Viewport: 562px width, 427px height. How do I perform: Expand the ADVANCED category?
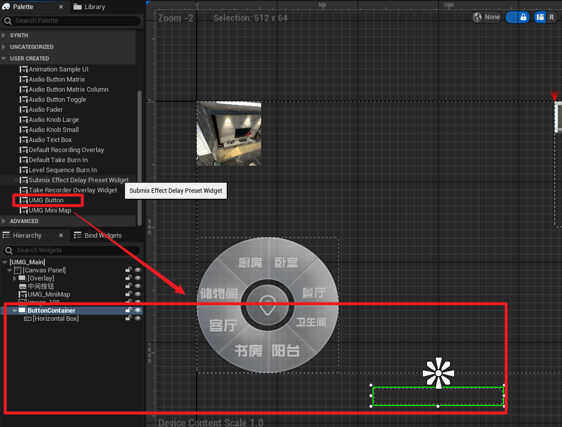point(4,221)
